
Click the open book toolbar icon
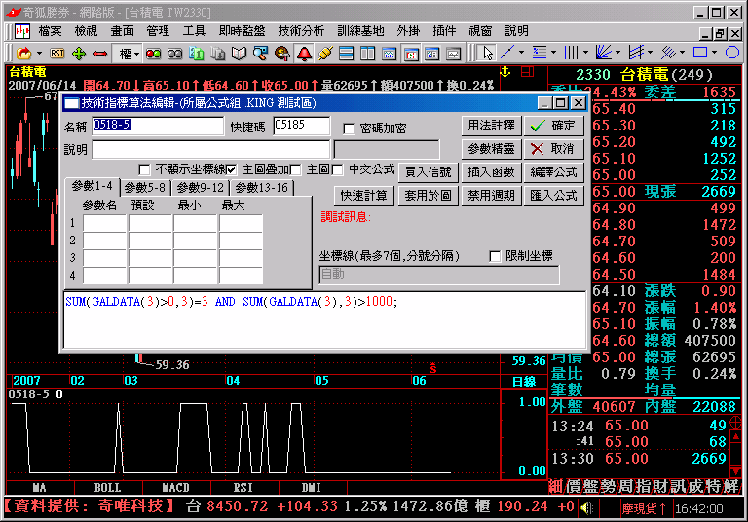click(x=240, y=53)
